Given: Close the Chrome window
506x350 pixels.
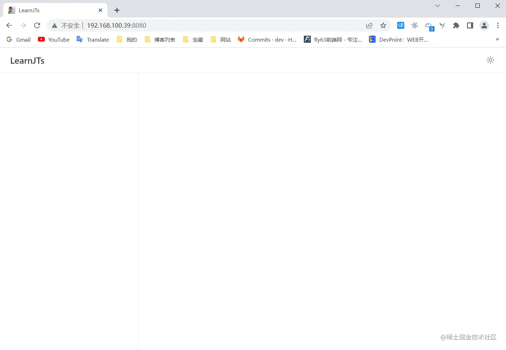Looking at the screenshot, I should (x=498, y=6).
